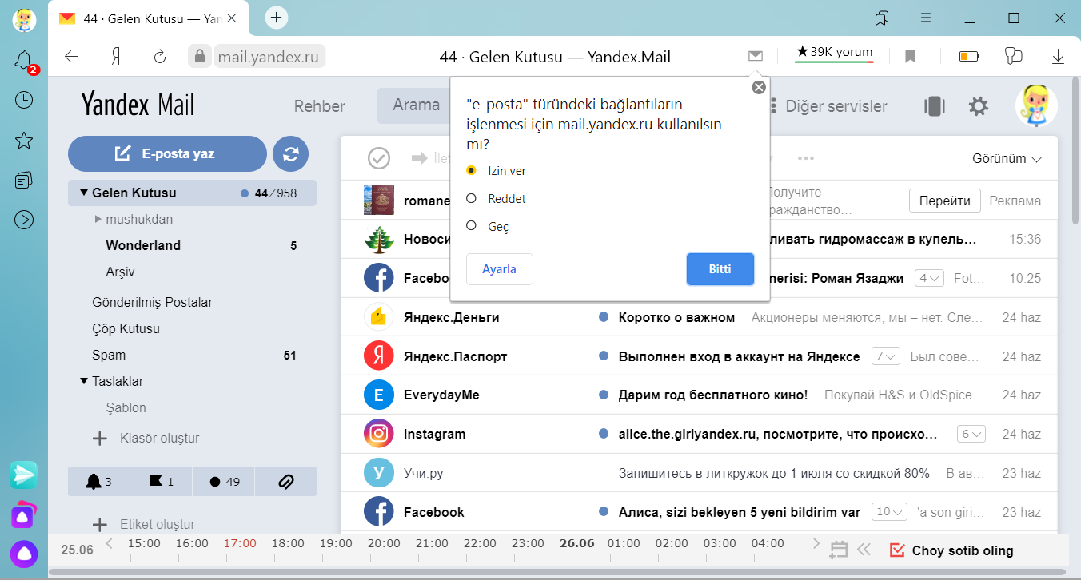Open downloads arrow icon

pyautogui.click(x=1058, y=56)
